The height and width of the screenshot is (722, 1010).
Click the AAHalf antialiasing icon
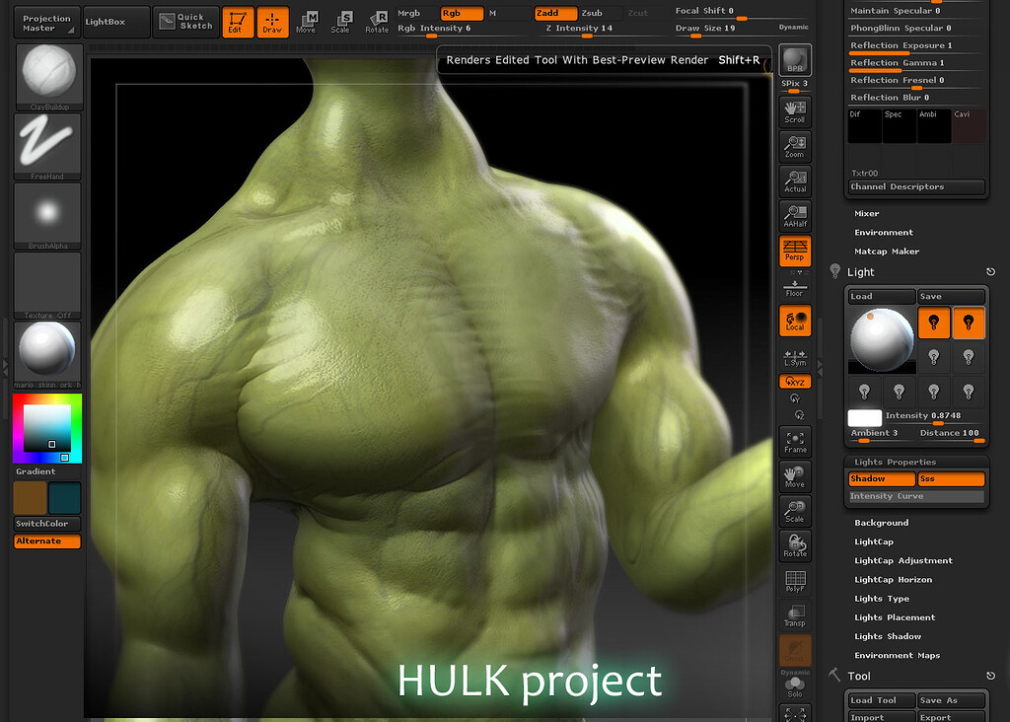point(795,215)
